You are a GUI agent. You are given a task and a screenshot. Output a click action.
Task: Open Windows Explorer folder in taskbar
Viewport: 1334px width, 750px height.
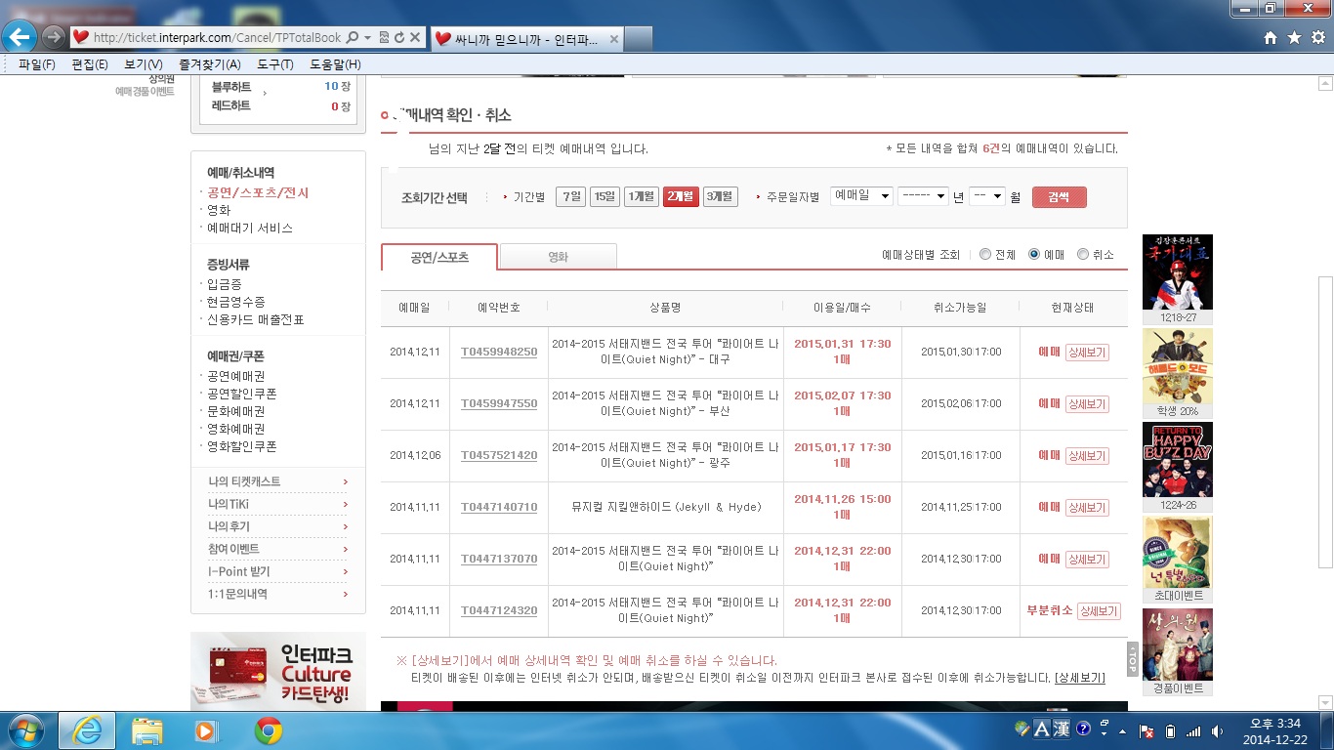tap(147, 730)
